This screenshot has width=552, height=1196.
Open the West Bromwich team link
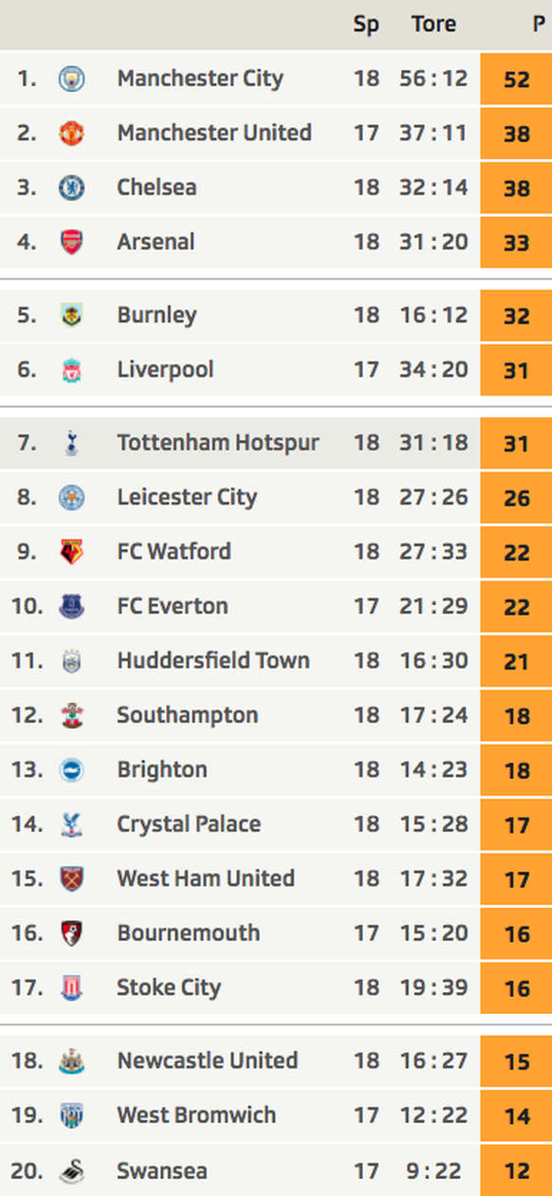pyautogui.click(x=196, y=1115)
